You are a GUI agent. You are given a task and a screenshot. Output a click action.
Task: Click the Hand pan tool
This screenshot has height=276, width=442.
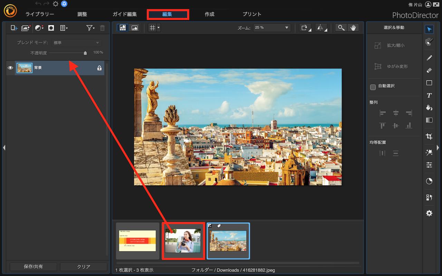[353, 28]
